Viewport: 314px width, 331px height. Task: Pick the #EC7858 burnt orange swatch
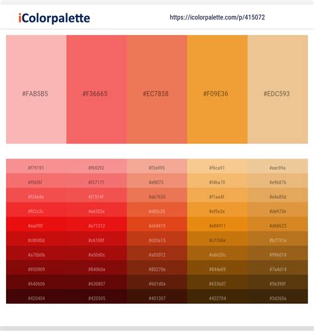point(157,90)
